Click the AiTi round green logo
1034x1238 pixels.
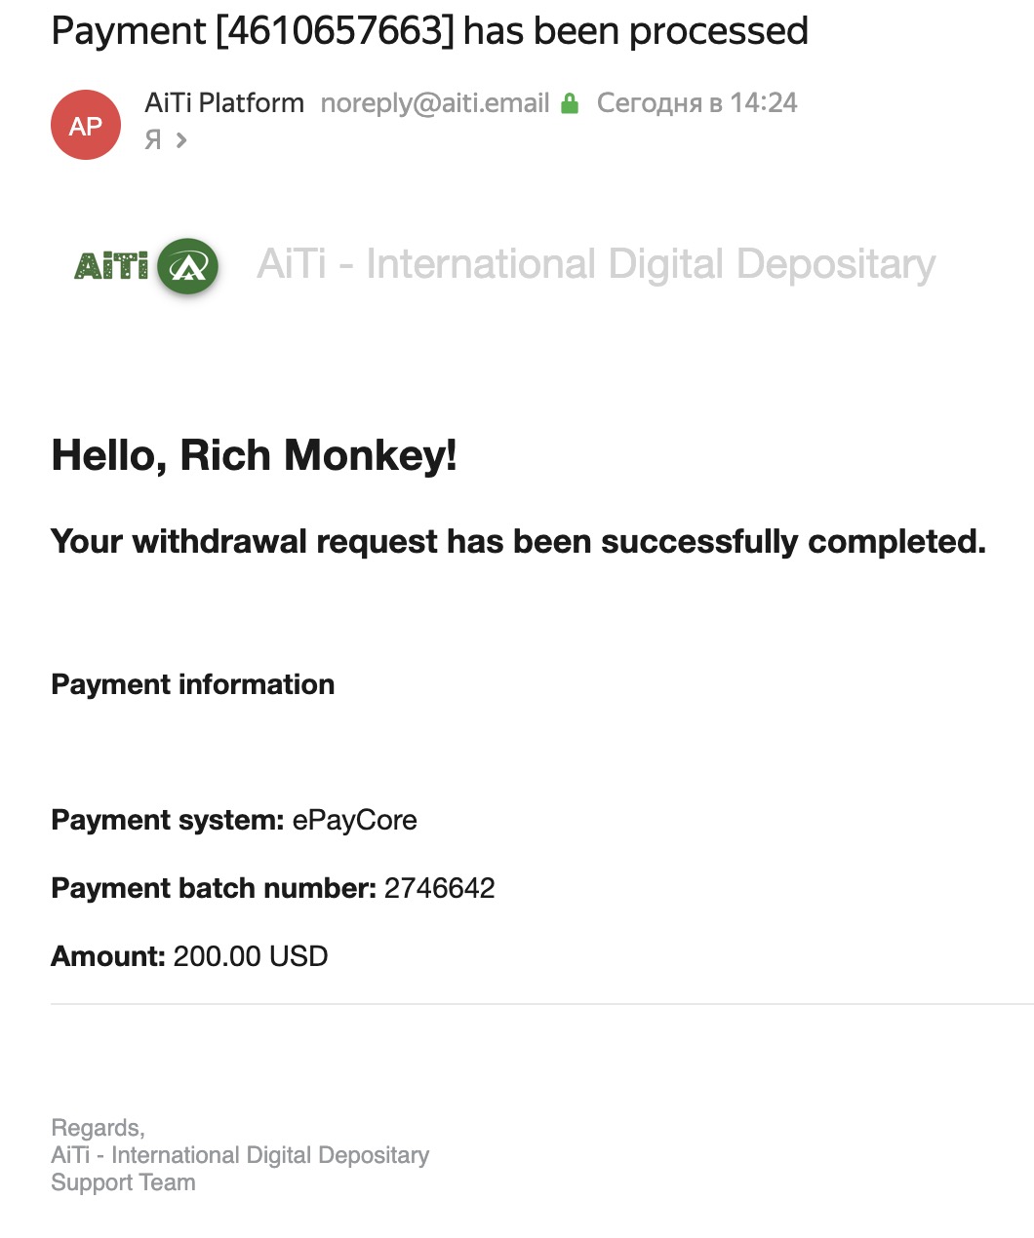tap(187, 265)
